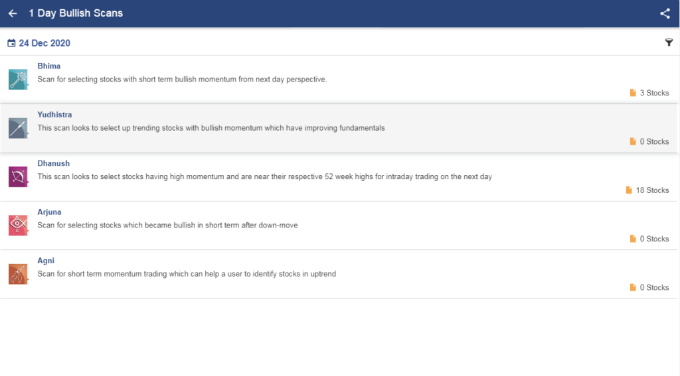Open the filter funnel icon
Viewport: 680px width, 376px height.
669,42
